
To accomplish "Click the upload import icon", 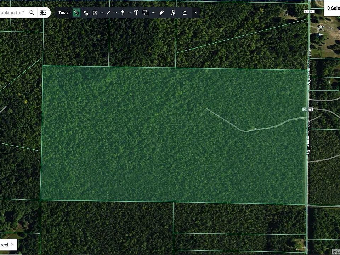I will point(185,13).
